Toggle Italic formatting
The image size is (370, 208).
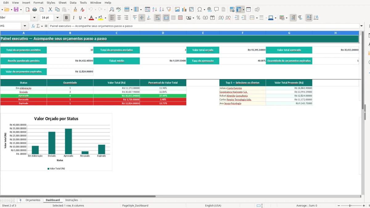pyautogui.click(x=73, y=18)
